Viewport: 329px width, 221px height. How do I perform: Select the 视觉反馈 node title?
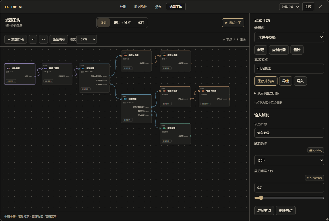point(171,128)
